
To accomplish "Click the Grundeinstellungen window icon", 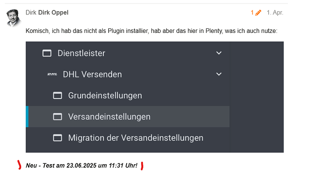I will click(x=58, y=96).
